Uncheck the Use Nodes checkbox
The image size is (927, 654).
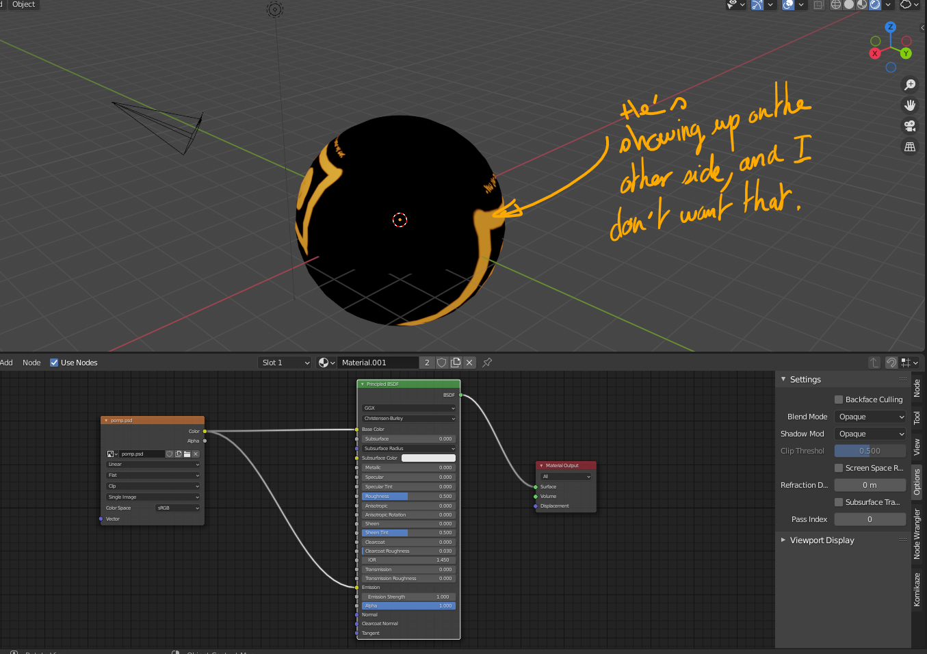(x=54, y=363)
